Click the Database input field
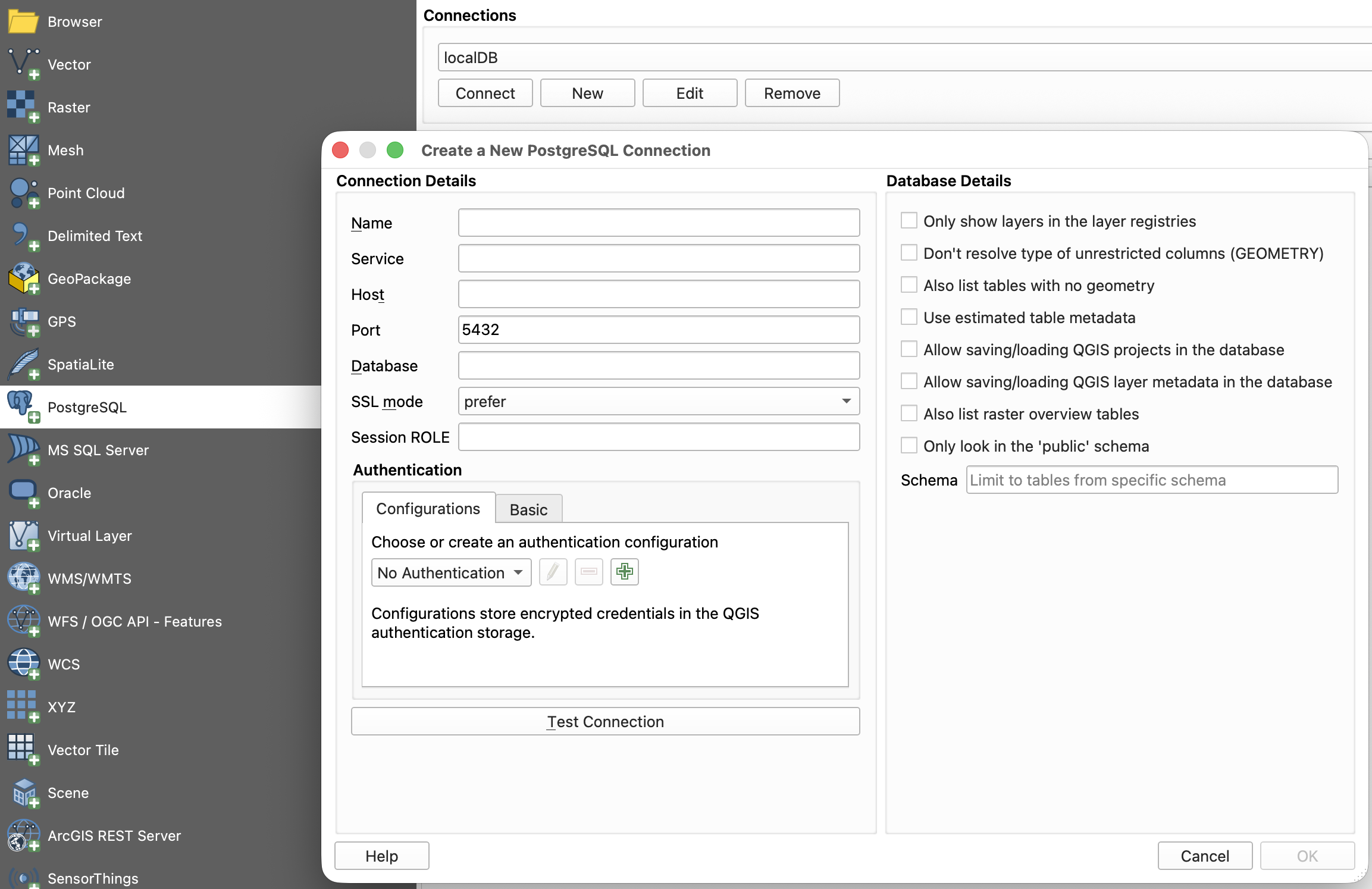This screenshot has height=889, width=1372. [659, 365]
